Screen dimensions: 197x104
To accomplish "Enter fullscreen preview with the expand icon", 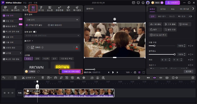I will click(144, 72).
